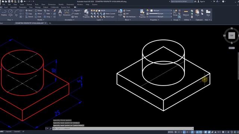Screen dimensions: 239x134
Task: Toggle grid display in status bar
Action: pos(176,132)
